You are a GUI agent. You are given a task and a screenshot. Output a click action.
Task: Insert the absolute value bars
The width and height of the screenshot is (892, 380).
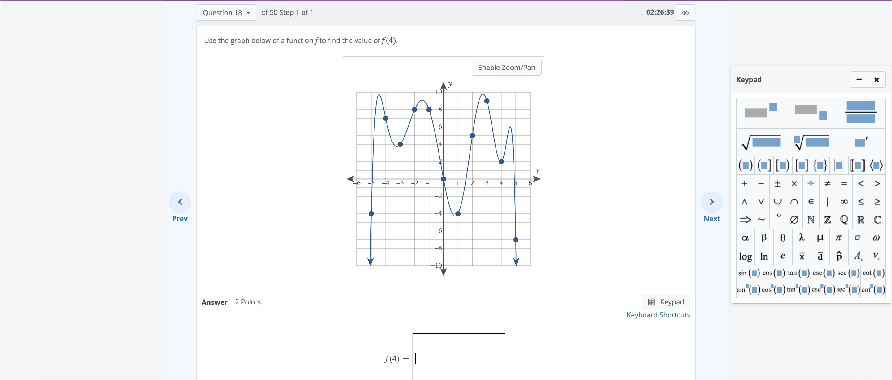point(838,166)
